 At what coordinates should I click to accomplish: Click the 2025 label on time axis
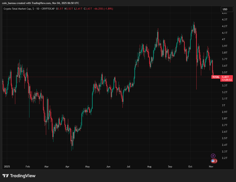[7, 166]
